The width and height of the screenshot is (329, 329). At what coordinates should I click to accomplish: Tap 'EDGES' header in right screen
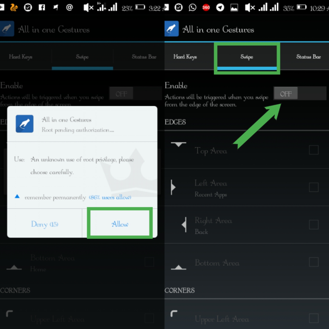tap(175, 122)
